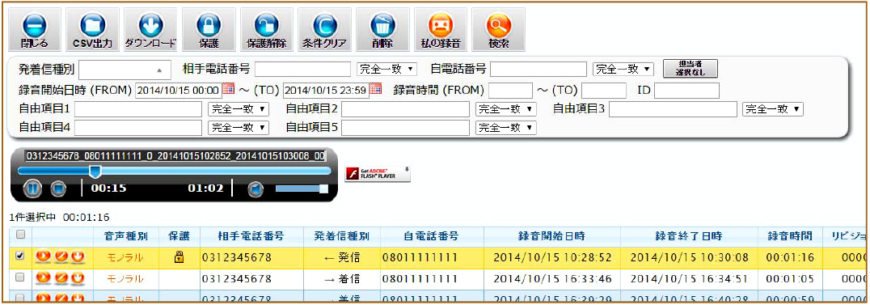The width and height of the screenshot is (870, 305).
Task: Focus the ID input field
Action: pos(686,90)
